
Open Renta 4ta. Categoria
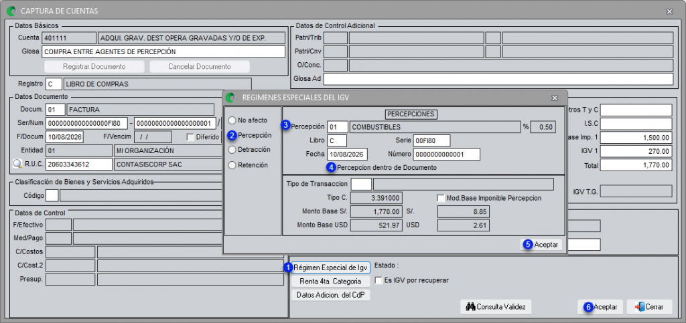tap(330, 281)
